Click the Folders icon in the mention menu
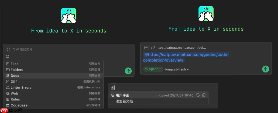This screenshot has width=278, height=113. (8, 70)
